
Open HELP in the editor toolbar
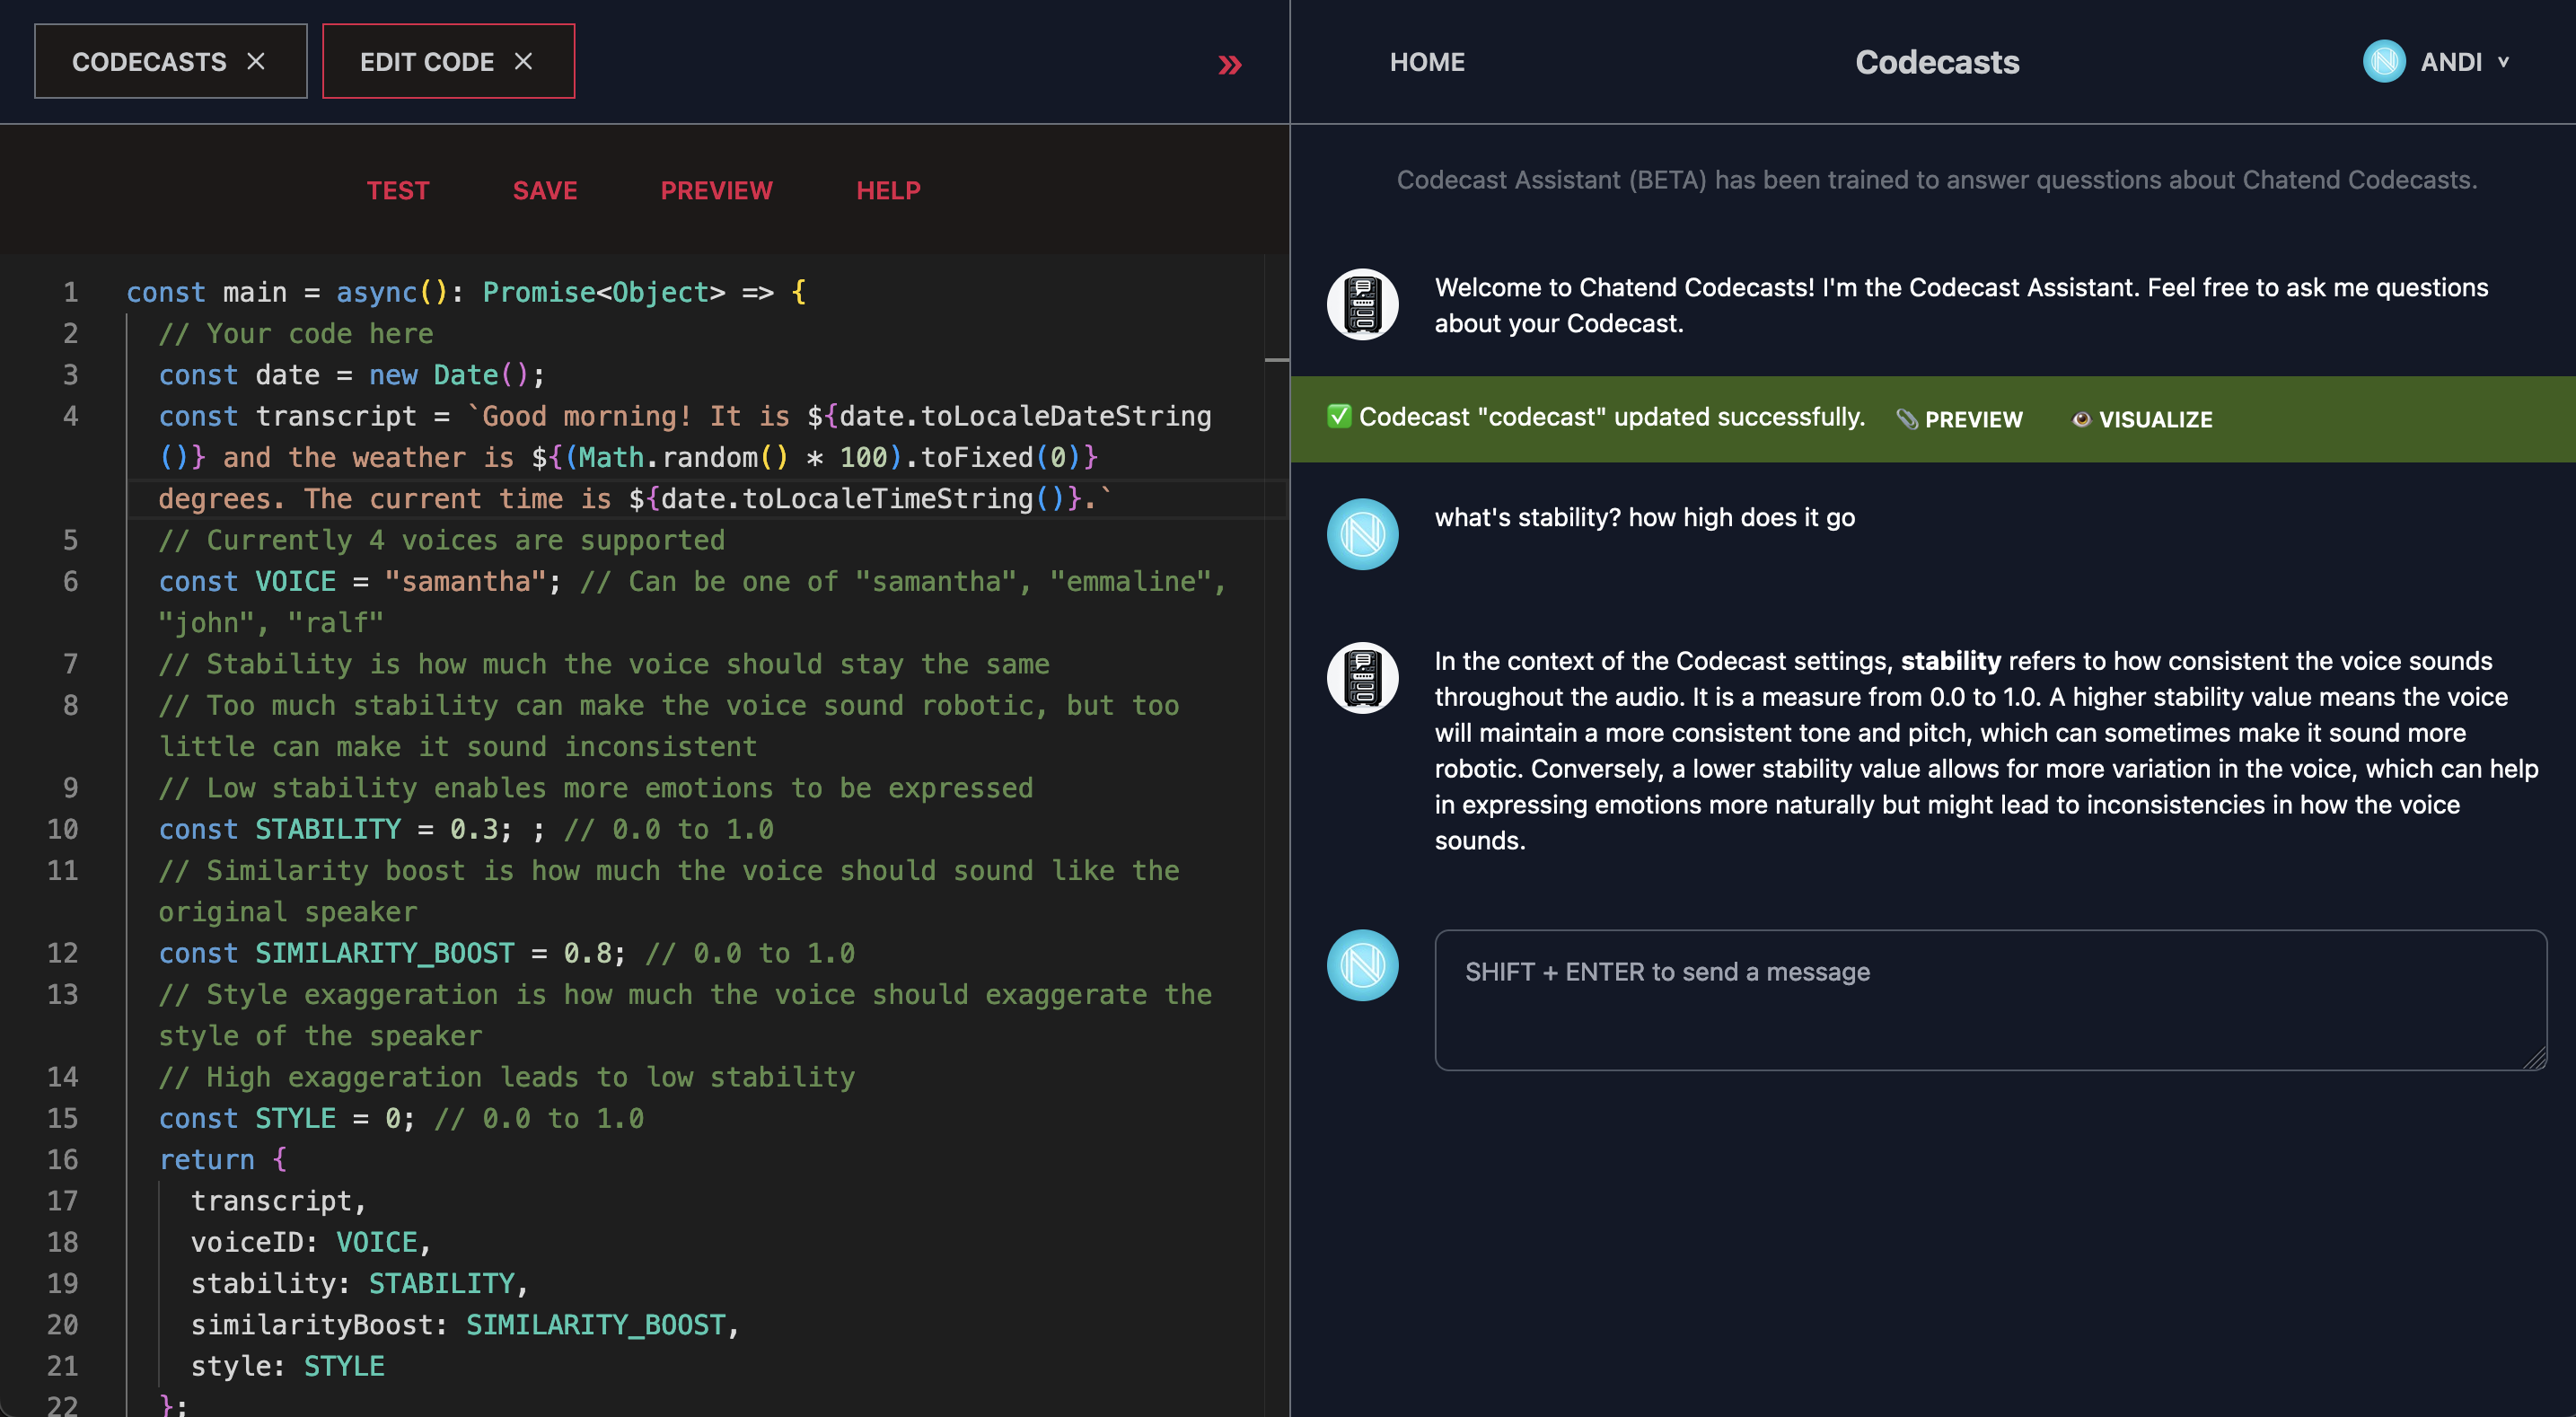coord(888,190)
